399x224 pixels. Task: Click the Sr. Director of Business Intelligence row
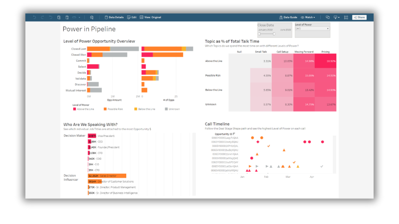(113, 193)
